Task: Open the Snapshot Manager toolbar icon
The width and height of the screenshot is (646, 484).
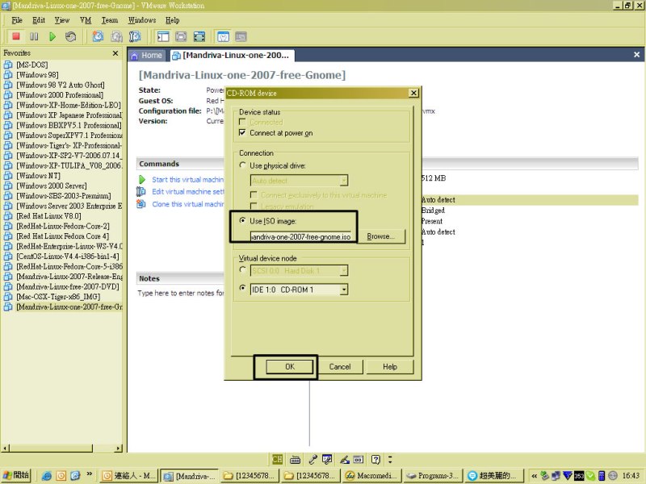Action: 135,36
